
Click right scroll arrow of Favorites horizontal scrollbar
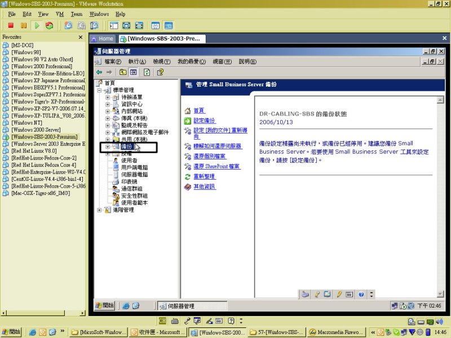83,313
